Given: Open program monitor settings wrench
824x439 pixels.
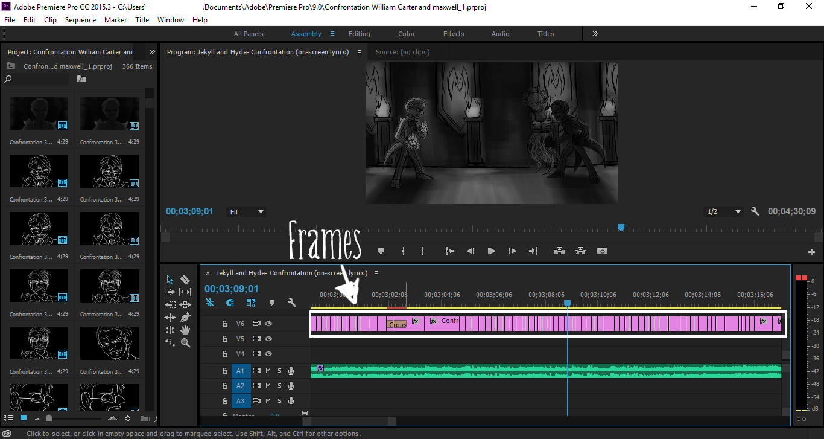Looking at the screenshot, I should (755, 211).
